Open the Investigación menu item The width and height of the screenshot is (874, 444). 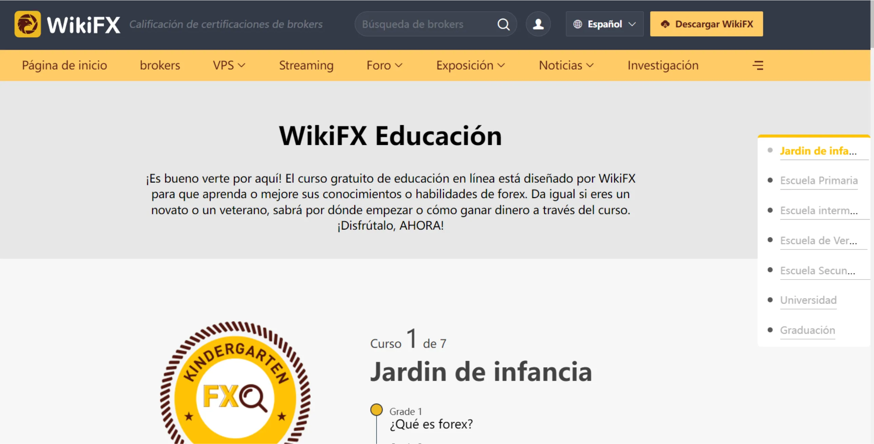[663, 65]
